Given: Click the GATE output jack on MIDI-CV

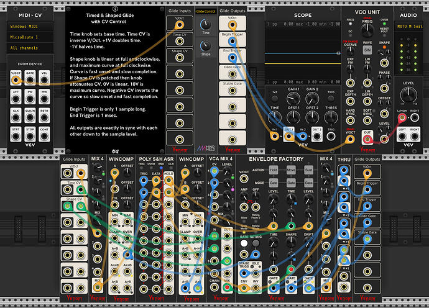Looking at the screenshot, I should point(30,80).
